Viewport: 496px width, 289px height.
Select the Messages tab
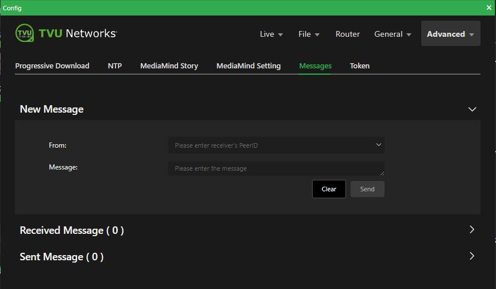click(x=315, y=65)
